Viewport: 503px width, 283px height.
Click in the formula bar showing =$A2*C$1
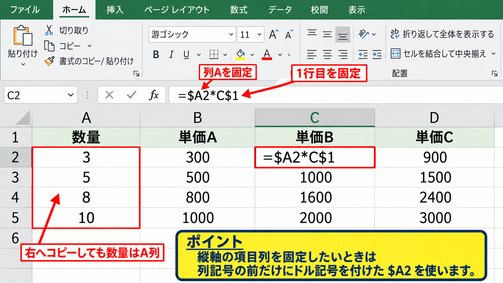(336, 95)
